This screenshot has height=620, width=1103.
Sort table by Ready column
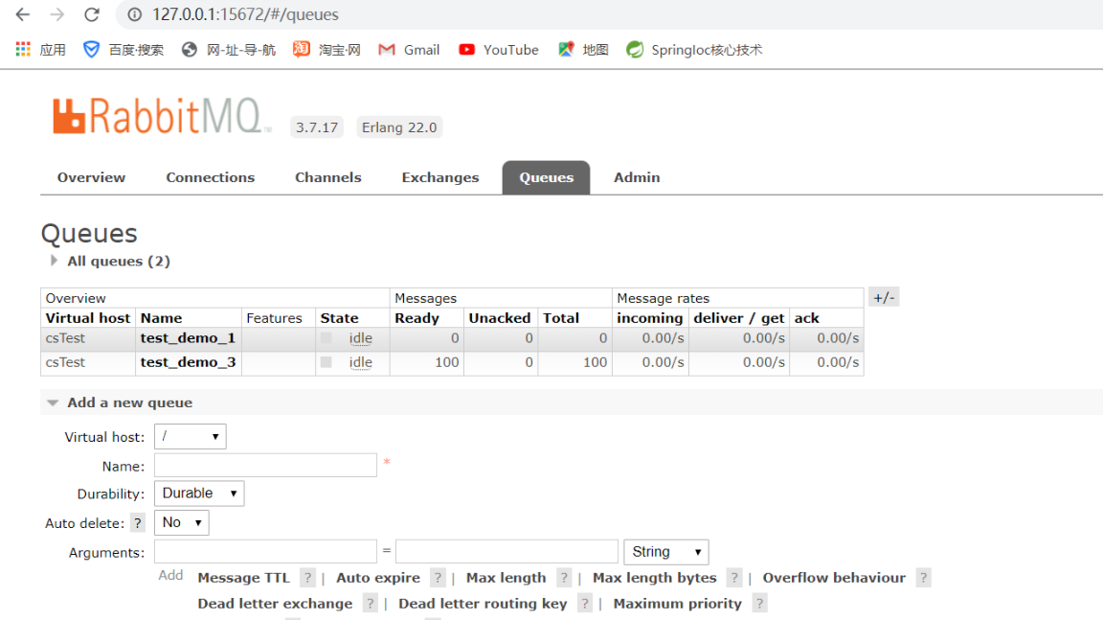417,318
